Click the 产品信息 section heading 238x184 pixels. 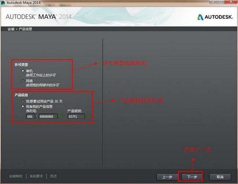[x=21, y=95]
